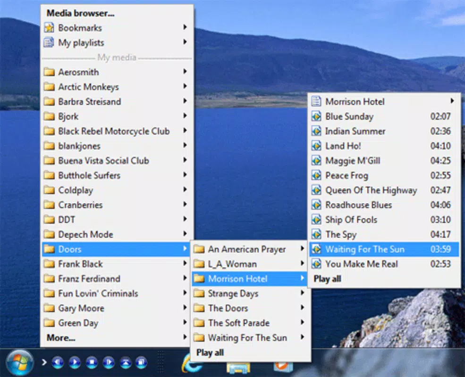Click the 02:07 duration of Blue Sunday
This screenshot has width=465, height=377.
pos(440,116)
